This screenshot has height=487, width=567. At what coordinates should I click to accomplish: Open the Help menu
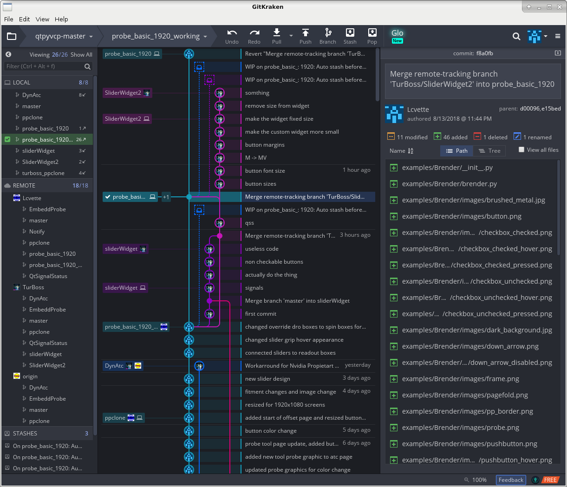(61, 19)
